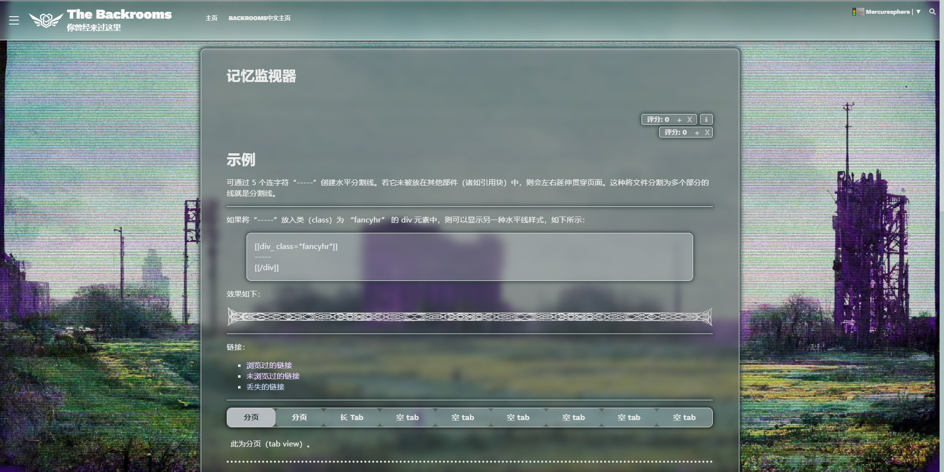The image size is (944, 472).
Task: Click The Backrooms site title text
Action: (x=119, y=14)
